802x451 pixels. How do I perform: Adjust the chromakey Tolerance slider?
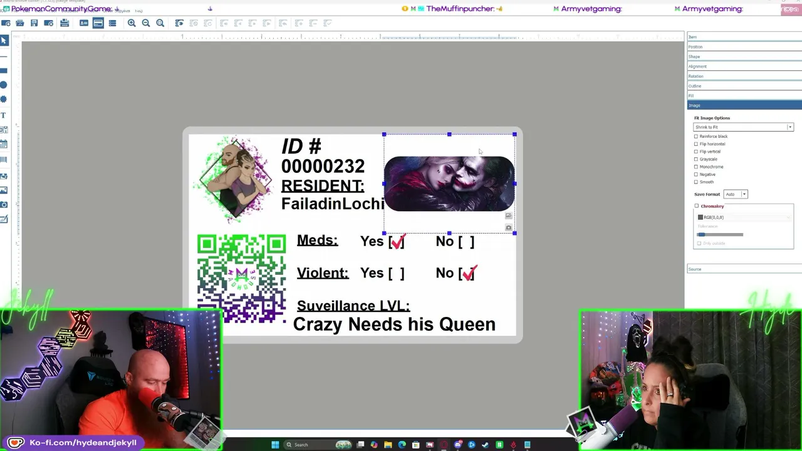pyautogui.click(x=721, y=234)
